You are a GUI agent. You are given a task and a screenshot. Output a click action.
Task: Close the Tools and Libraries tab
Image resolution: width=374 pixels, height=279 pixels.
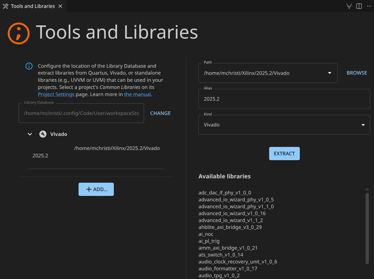(x=60, y=6)
